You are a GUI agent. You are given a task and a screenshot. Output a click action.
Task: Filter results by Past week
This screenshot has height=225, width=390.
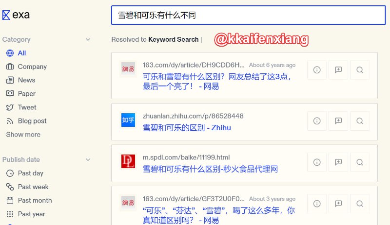(x=33, y=187)
